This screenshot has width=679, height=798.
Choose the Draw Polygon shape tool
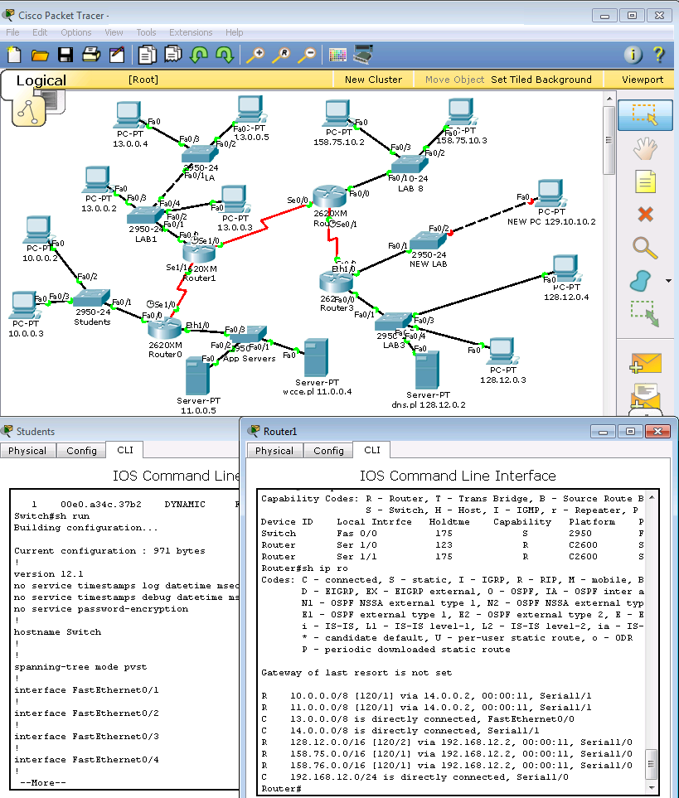(641, 280)
